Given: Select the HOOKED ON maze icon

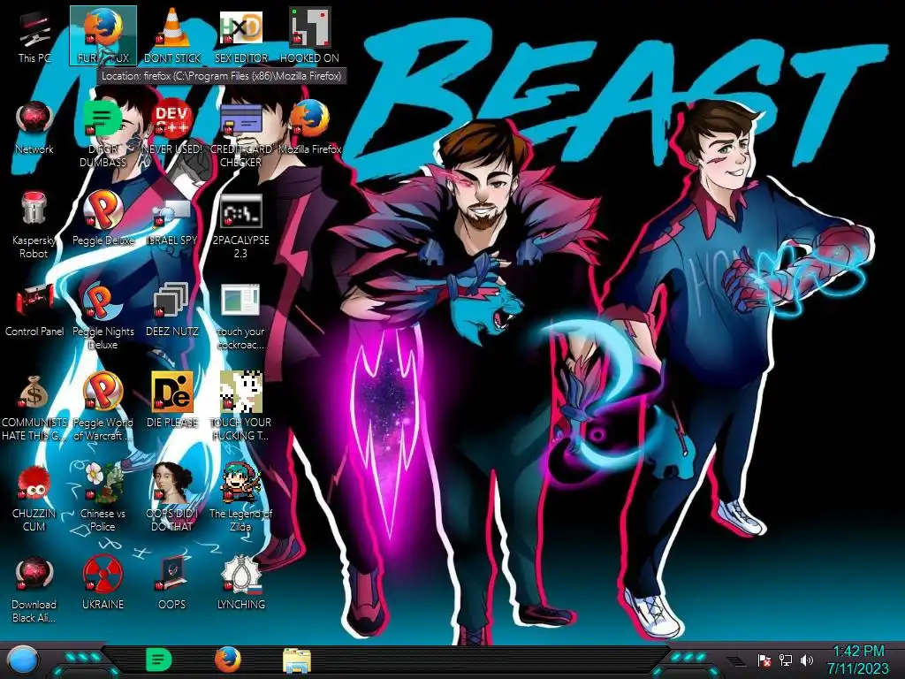Looking at the screenshot, I should (x=310, y=35).
